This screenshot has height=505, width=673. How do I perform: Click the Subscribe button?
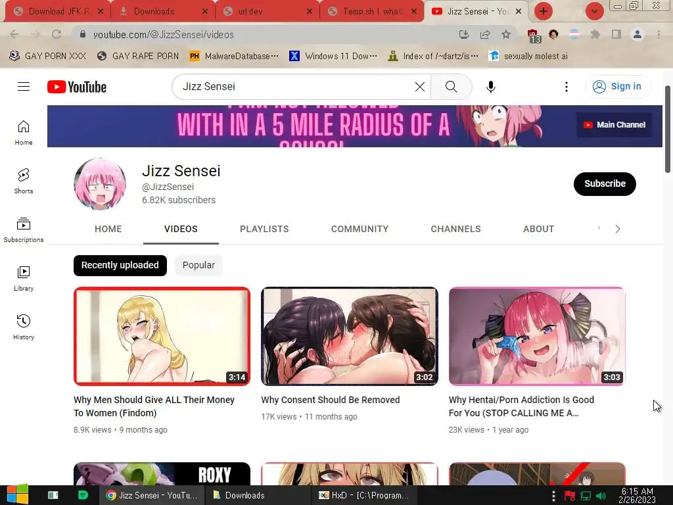point(605,184)
